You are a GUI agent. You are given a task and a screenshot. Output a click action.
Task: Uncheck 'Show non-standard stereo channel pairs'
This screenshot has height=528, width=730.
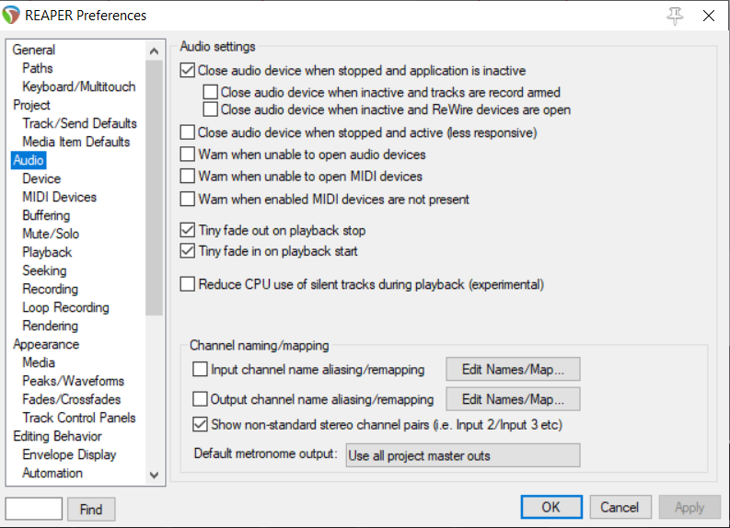click(201, 425)
